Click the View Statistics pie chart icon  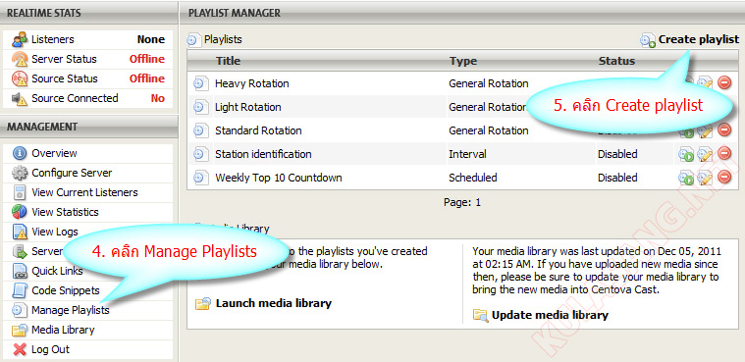[x=20, y=212]
